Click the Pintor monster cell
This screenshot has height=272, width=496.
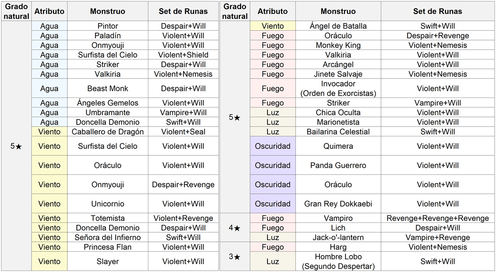(x=107, y=26)
